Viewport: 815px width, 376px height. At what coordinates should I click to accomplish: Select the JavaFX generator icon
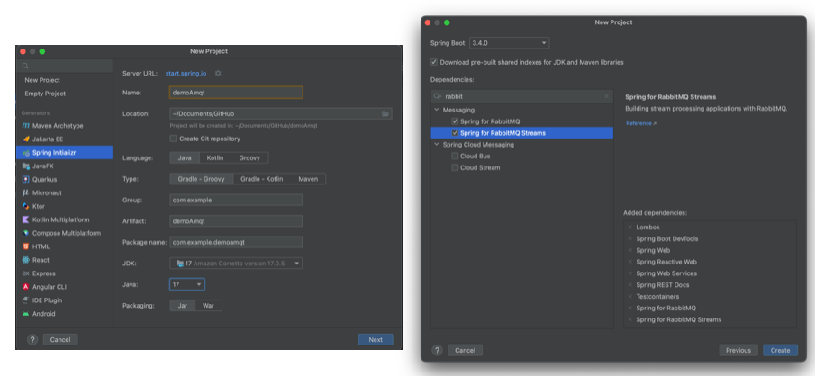click(x=26, y=166)
